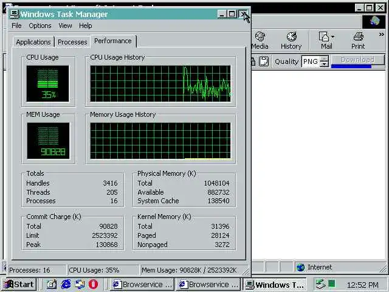Click the CPU Usage 35% gauge

pyautogui.click(x=47, y=84)
